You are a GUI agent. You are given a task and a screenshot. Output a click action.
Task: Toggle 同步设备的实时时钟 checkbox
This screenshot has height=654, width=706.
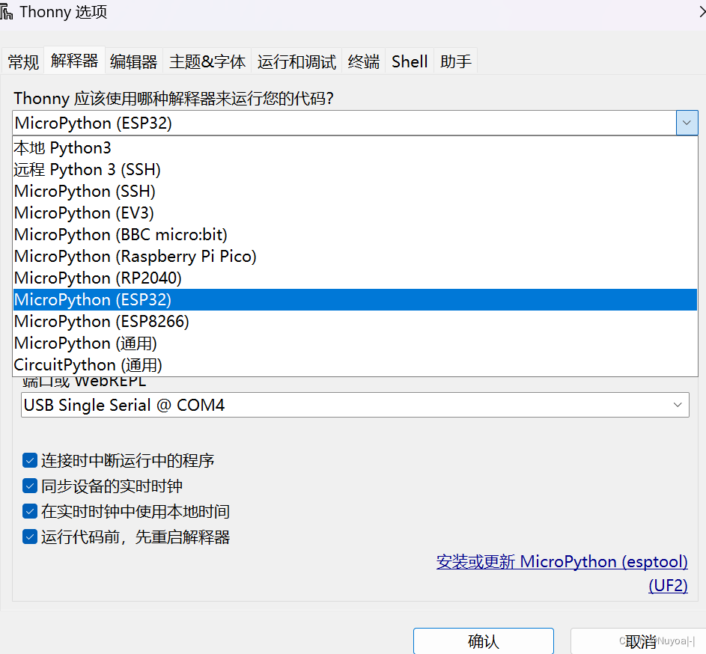click(x=30, y=486)
